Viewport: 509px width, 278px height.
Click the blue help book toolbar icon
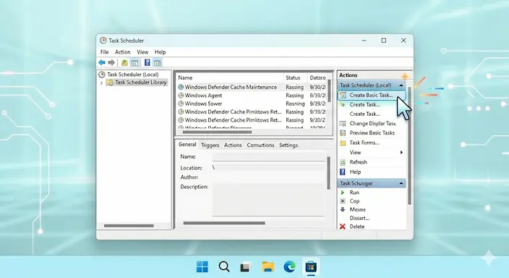click(147, 62)
